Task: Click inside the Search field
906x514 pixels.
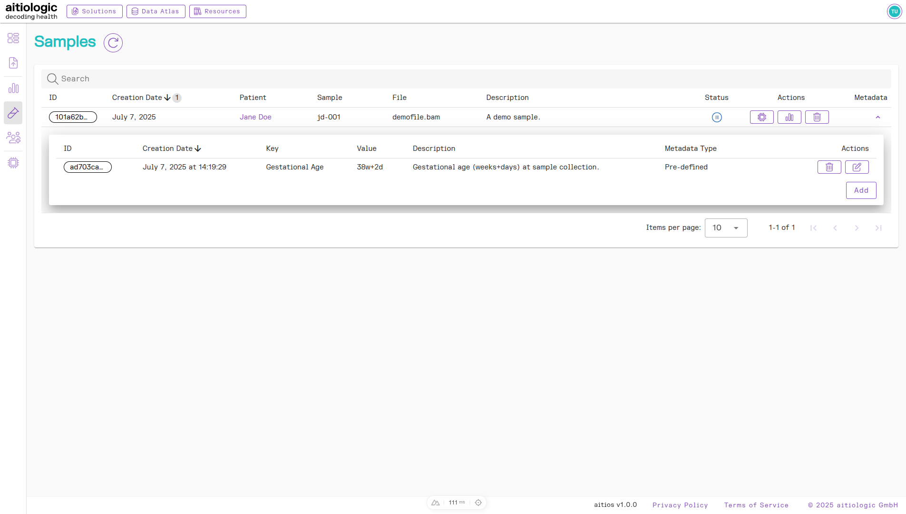Action: click(x=190, y=79)
